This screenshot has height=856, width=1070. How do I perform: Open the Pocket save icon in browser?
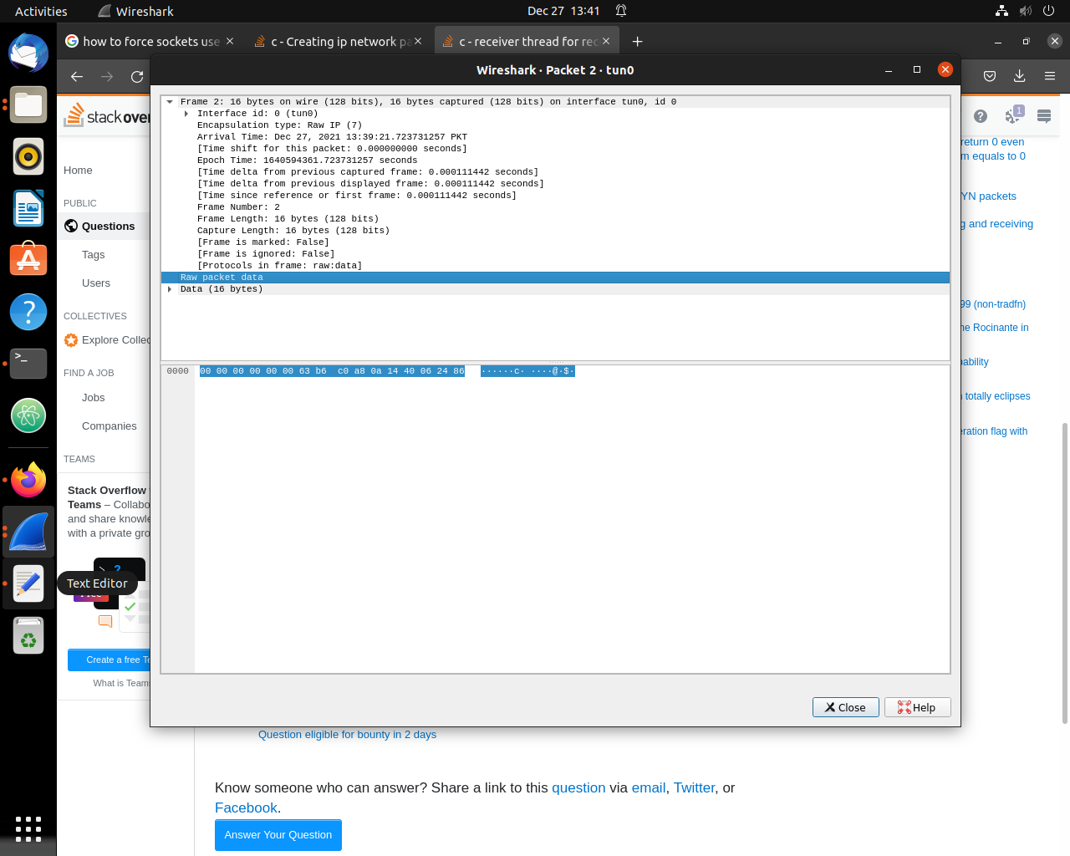[x=990, y=76]
